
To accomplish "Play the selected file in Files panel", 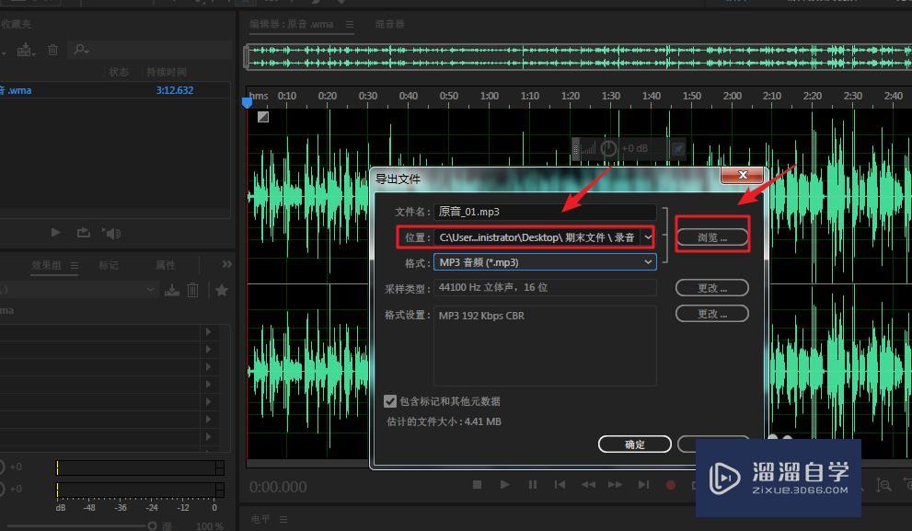I will [x=56, y=233].
